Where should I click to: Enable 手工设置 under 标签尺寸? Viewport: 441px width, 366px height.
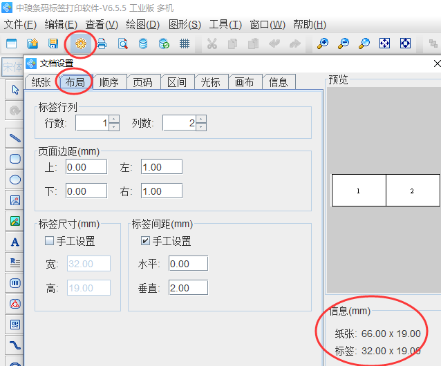(x=49, y=241)
